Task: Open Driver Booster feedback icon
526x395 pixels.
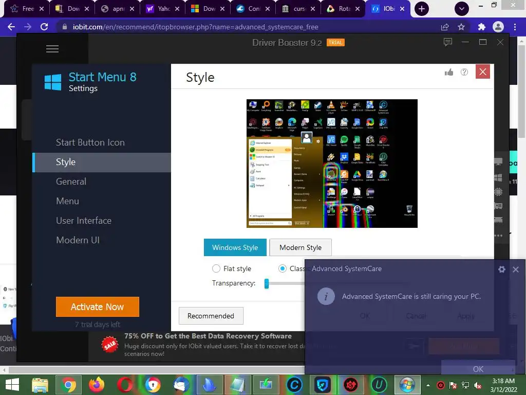Action: point(448,42)
